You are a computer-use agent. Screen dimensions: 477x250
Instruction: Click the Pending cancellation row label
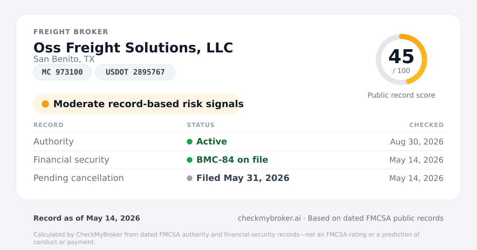(79, 178)
